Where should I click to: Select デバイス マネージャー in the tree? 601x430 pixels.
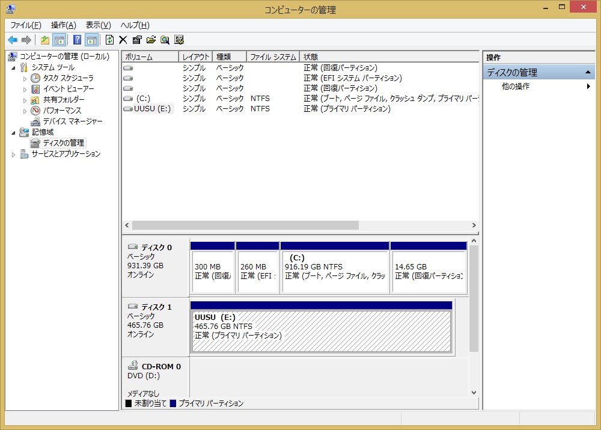(x=73, y=121)
